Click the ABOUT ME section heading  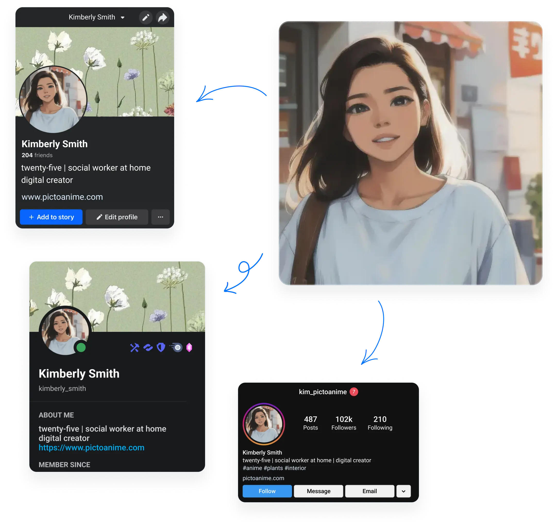pyautogui.click(x=56, y=415)
